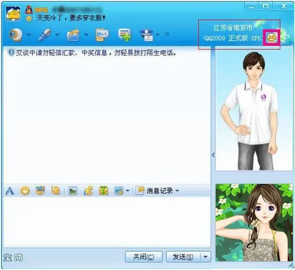Image resolution: width=295 pixels, height=270 pixels.
Task: Click the signature text 天变冷了，要多穿衣服
Action: (71, 18)
